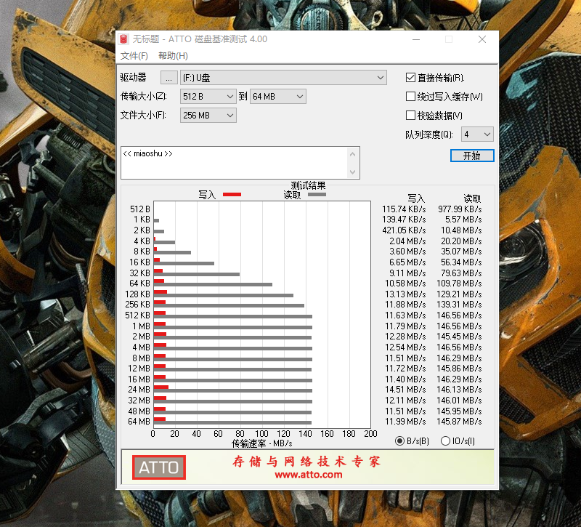Disable the 直接传输(R) checkbox

pos(411,78)
